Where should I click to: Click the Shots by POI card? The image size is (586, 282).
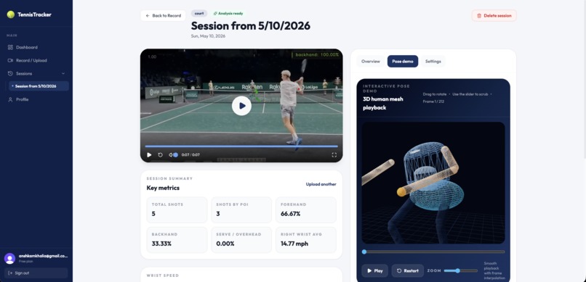(241, 210)
